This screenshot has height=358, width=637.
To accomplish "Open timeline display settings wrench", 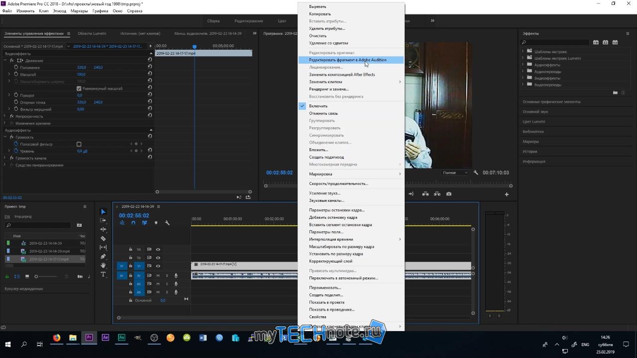I will (x=167, y=223).
